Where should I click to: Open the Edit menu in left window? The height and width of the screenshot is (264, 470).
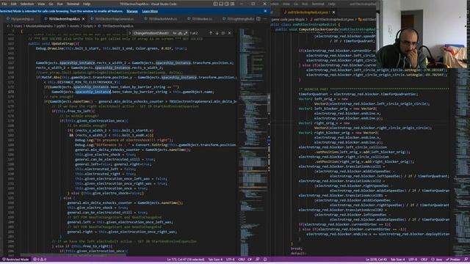pos(14,4)
